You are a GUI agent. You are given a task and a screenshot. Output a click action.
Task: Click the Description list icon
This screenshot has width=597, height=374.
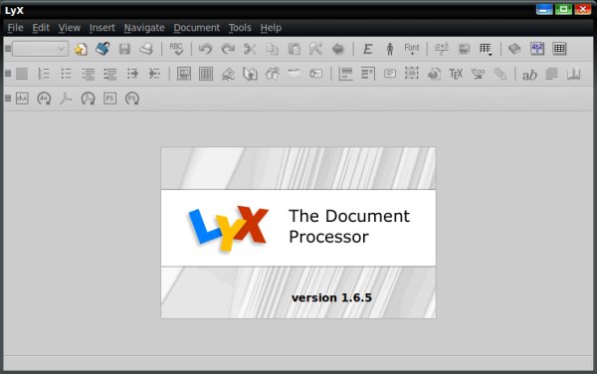pos(110,74)
